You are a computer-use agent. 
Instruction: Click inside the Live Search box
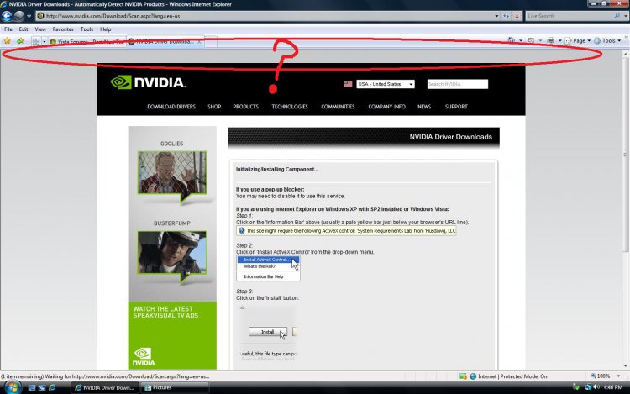tap(569, 16)
